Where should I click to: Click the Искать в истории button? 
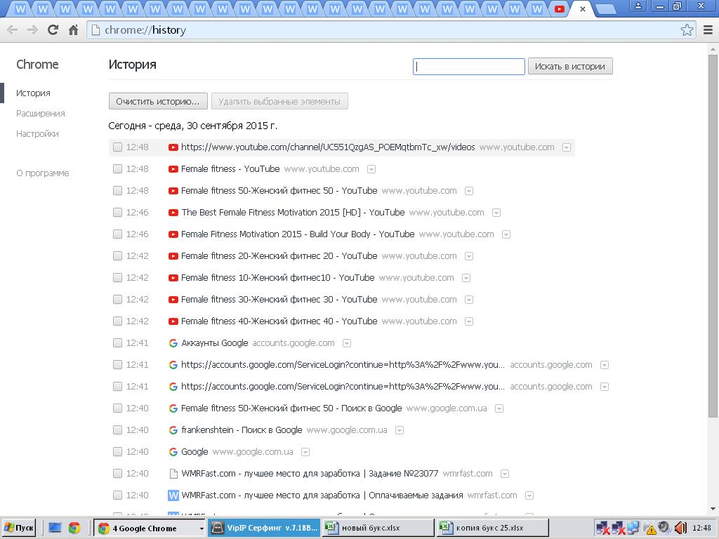tap(570, 67)
